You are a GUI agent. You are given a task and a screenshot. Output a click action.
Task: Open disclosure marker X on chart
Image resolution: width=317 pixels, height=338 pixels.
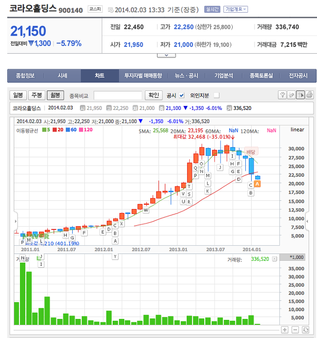(x=121, y=224)
